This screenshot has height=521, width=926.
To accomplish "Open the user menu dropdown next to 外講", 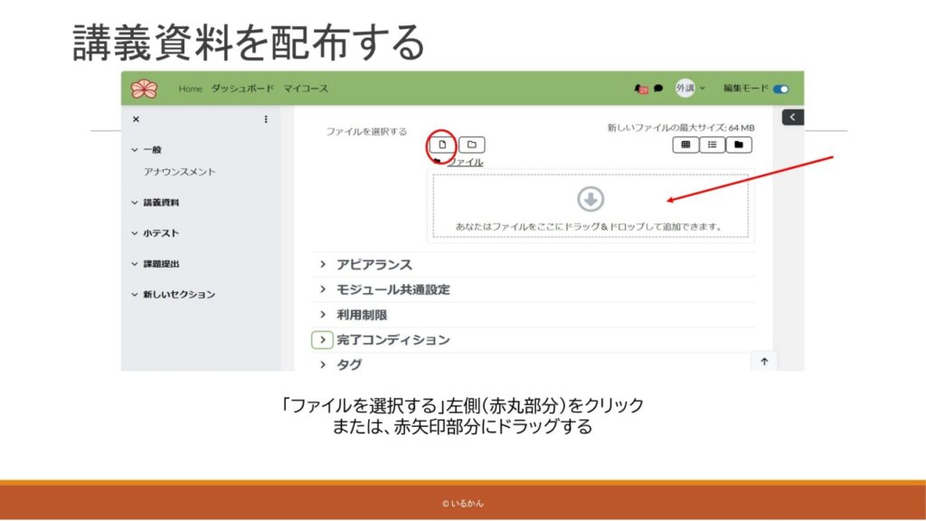I will (703, 89).
